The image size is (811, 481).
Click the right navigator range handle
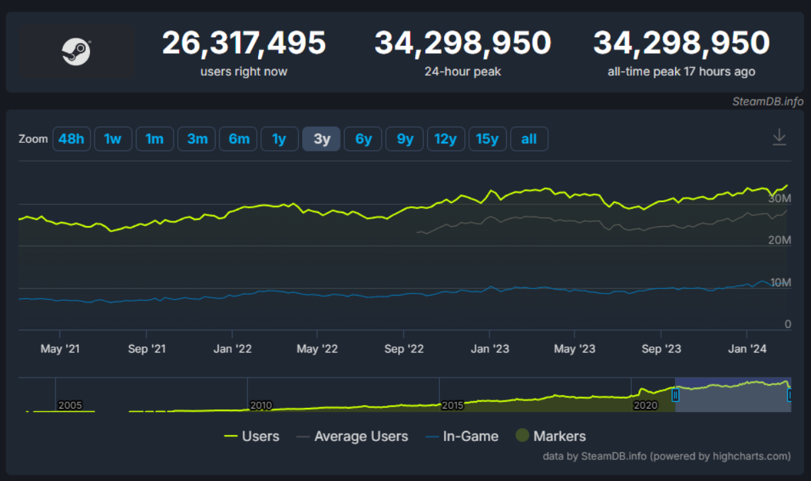click(x=790, y=395)
